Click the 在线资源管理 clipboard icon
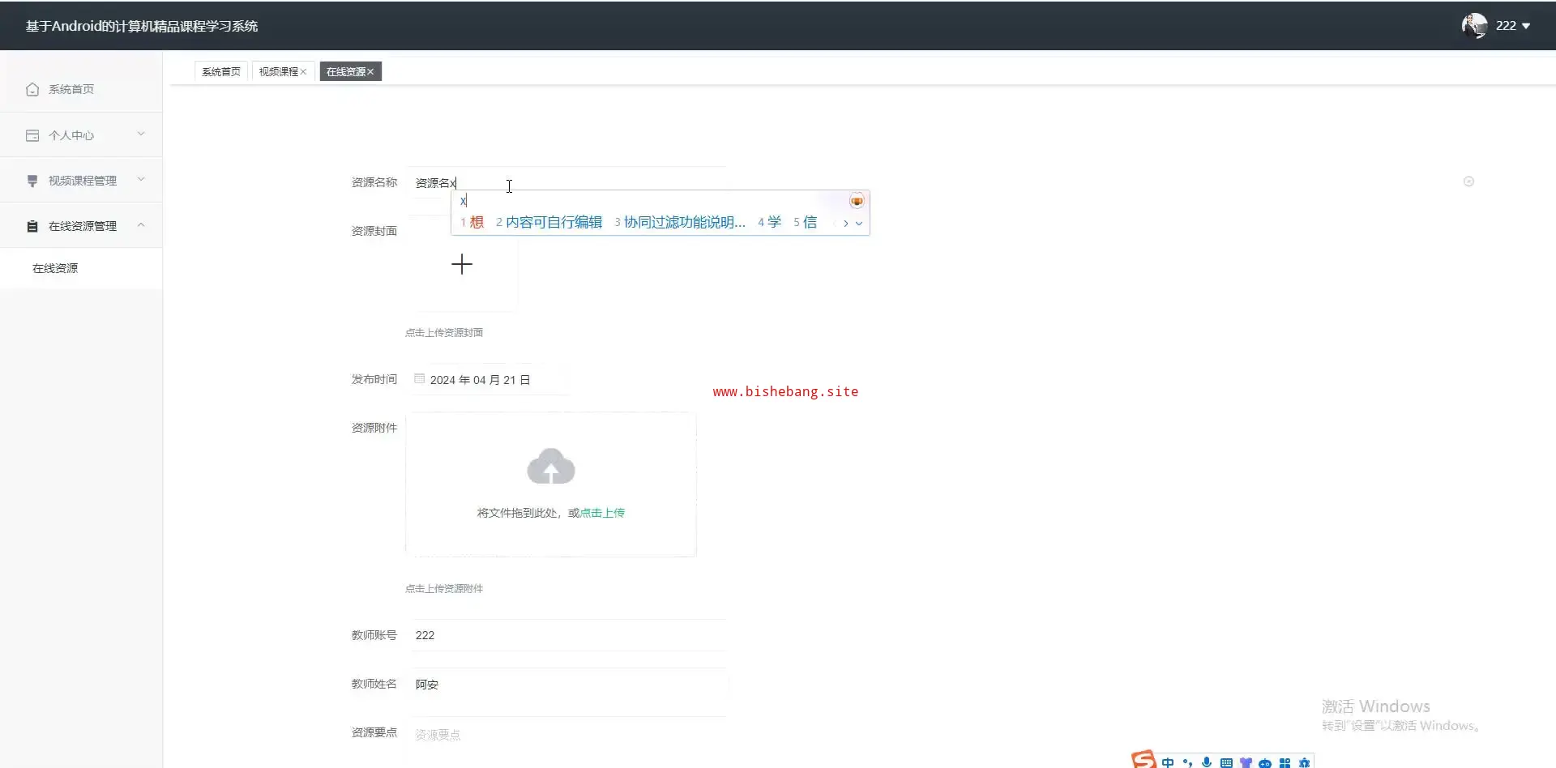Viewport: 1556px width, 768px height. click(x=32, y=226)
